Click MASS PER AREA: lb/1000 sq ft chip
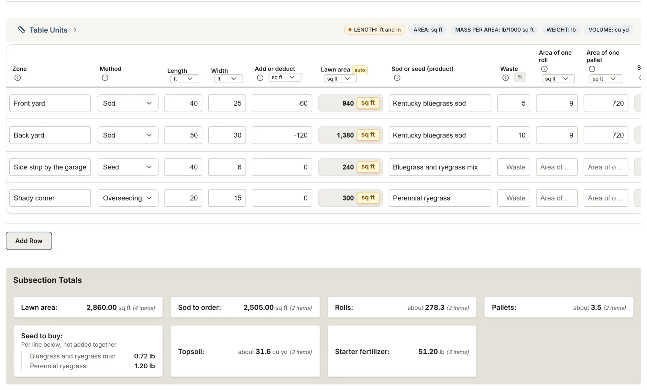Viewport: 647px width, 390px height. 494,30
